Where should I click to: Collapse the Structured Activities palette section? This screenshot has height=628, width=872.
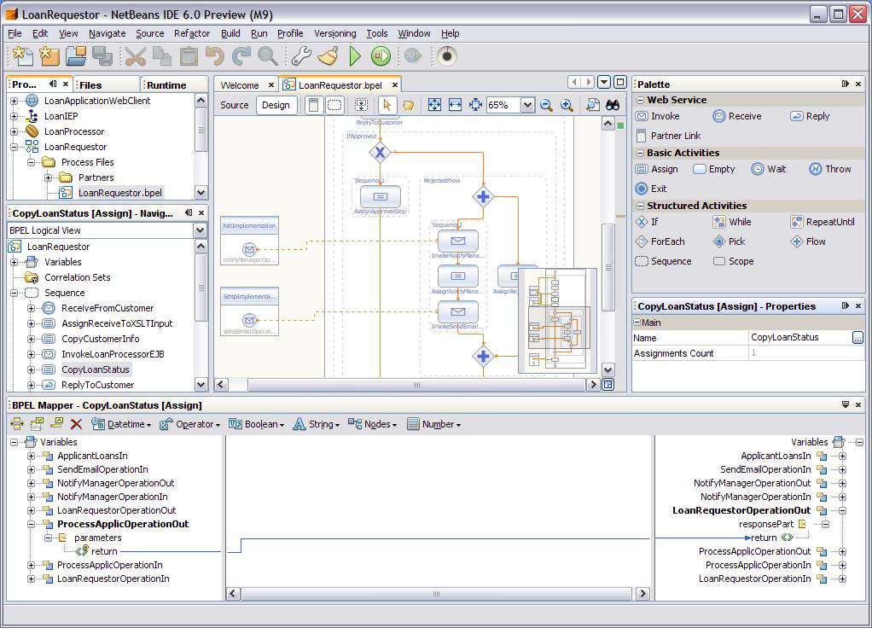coord(641,206)
